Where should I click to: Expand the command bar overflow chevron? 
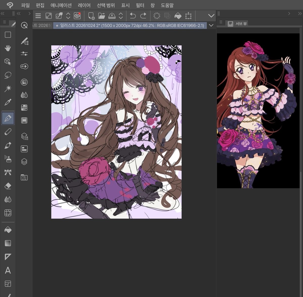coord(211,16)
